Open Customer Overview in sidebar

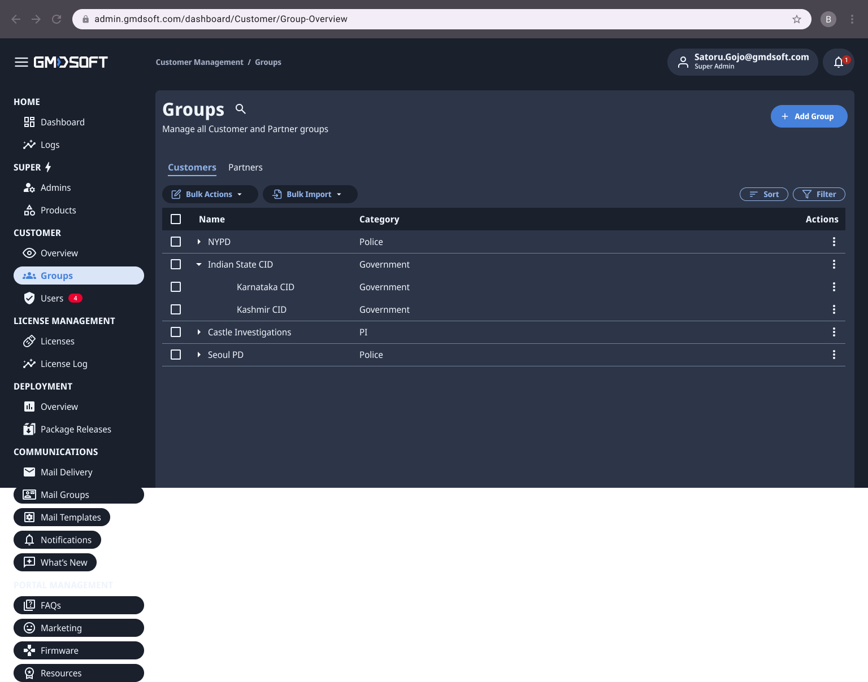79,253
